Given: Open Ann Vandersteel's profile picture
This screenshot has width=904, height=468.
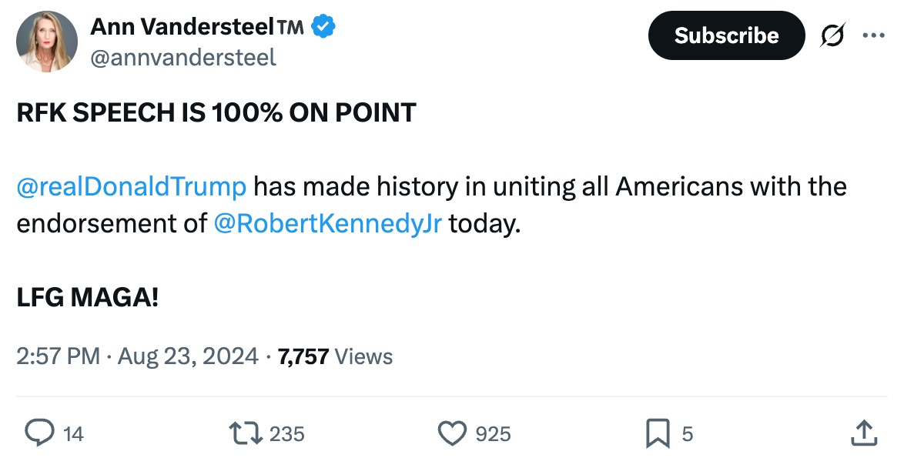Looking at the screenshot, I should (x=47, y=42).
